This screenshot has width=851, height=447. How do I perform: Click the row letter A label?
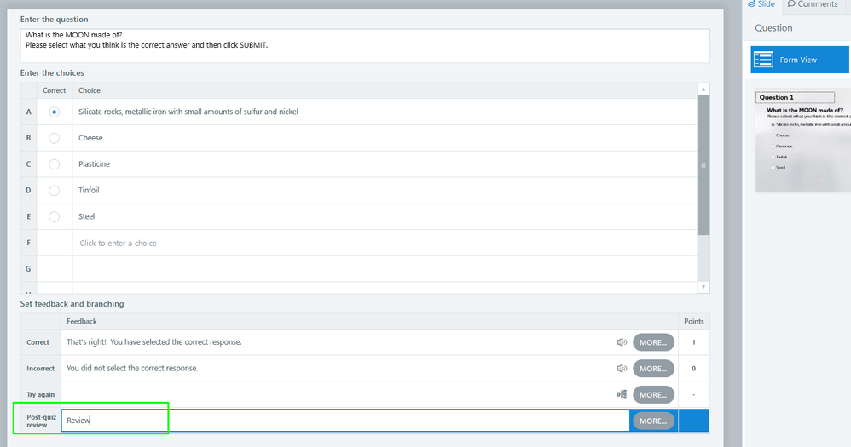pyautogui.click(x=29, y=112)
